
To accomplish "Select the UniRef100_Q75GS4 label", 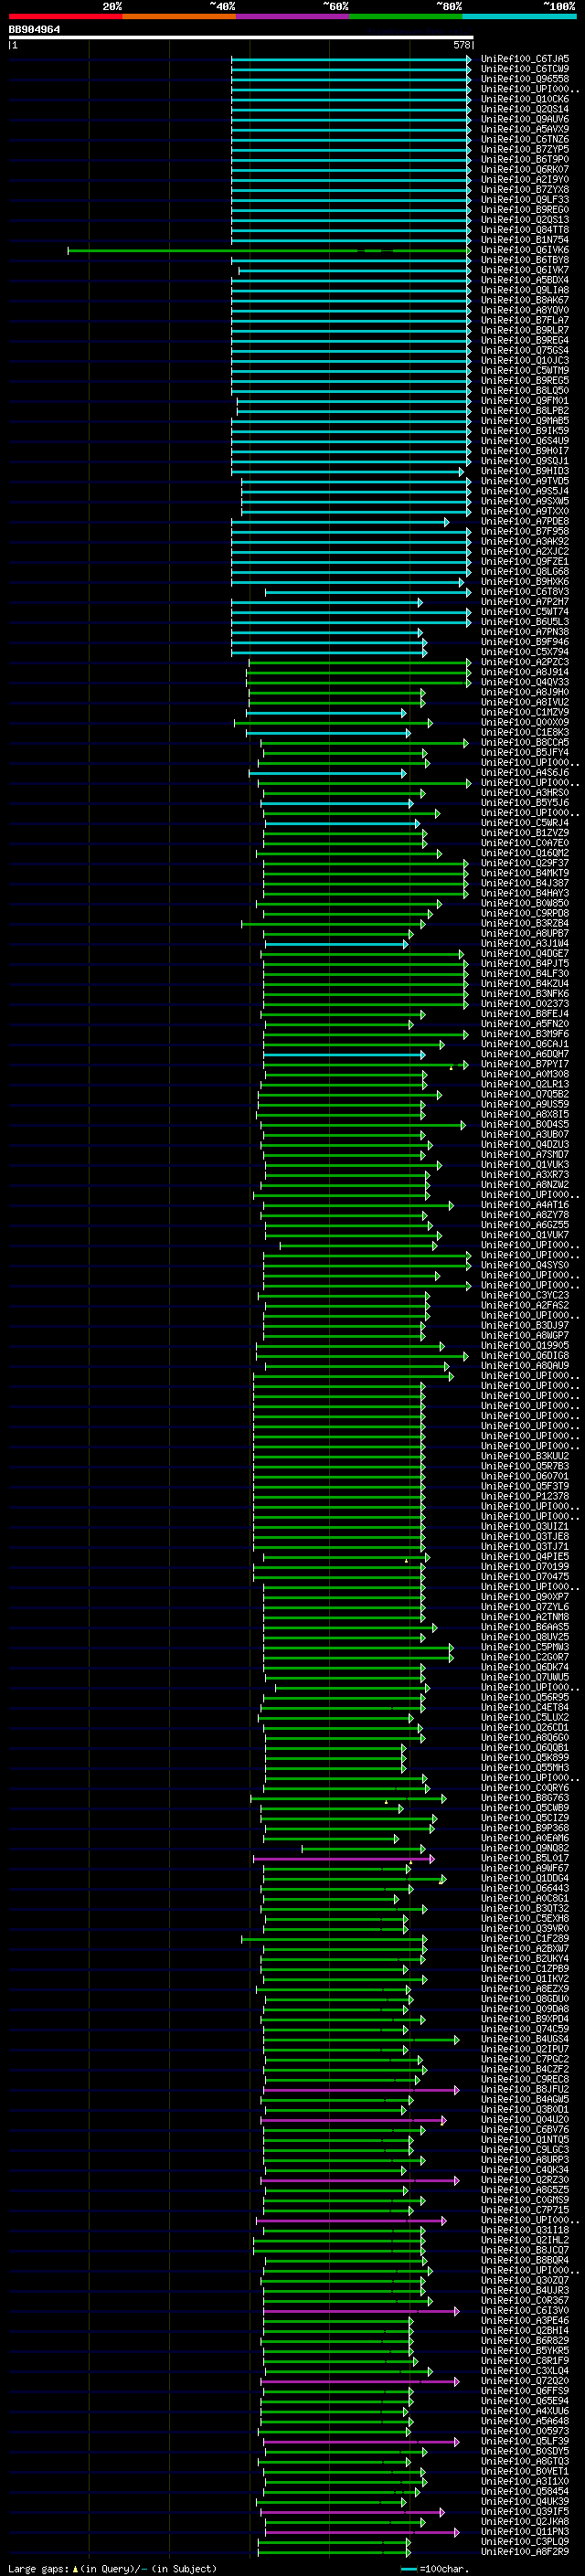I will click(525, 350).
